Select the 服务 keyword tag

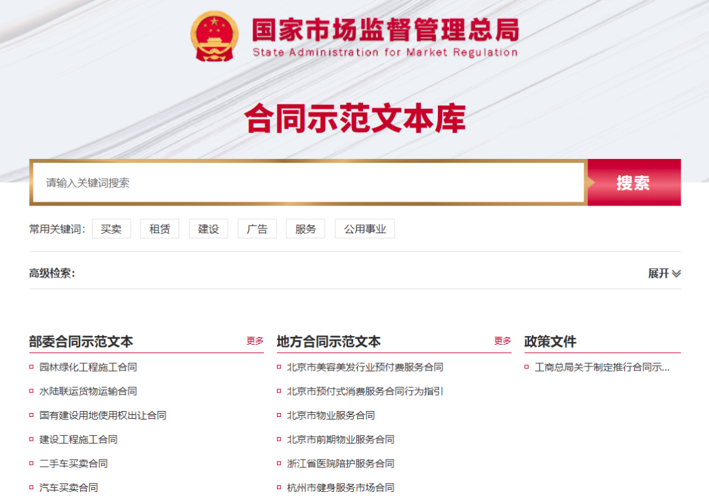[305, 229]
